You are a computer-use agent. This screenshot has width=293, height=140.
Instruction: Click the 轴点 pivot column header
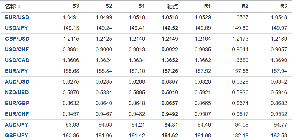click(x=172, y=6)
